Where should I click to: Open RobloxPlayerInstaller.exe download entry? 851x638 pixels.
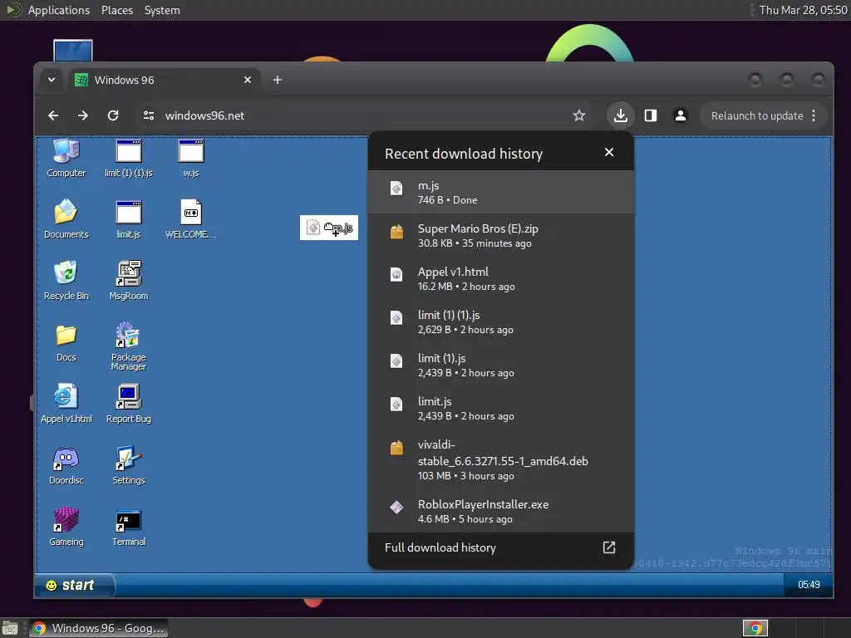pyautogui.click(x=500, y=511)
